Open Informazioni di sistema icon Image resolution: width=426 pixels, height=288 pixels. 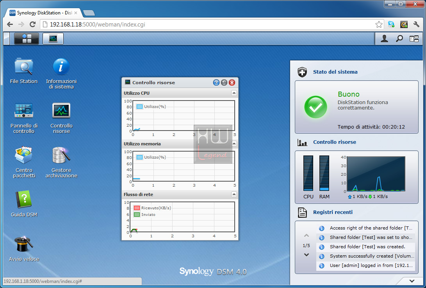(61, 73)
